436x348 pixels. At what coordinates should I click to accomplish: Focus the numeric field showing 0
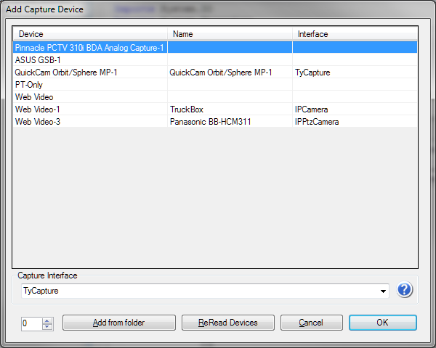point(32,323)
